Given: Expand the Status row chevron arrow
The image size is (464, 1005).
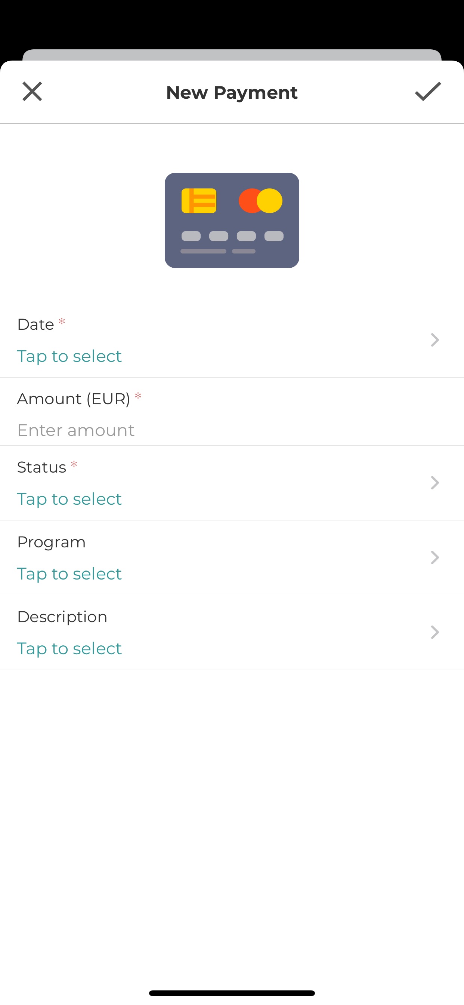Looking at the screenshot, I should coord(435,483).
